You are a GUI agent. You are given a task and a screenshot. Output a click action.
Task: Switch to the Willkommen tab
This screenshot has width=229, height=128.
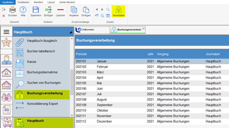click(92, 30)
